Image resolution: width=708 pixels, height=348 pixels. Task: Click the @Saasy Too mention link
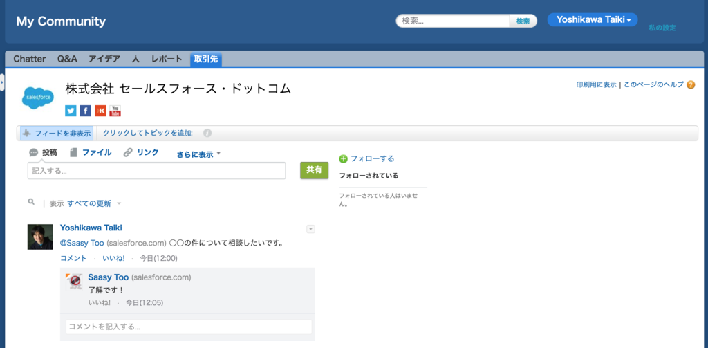point(82,243)
